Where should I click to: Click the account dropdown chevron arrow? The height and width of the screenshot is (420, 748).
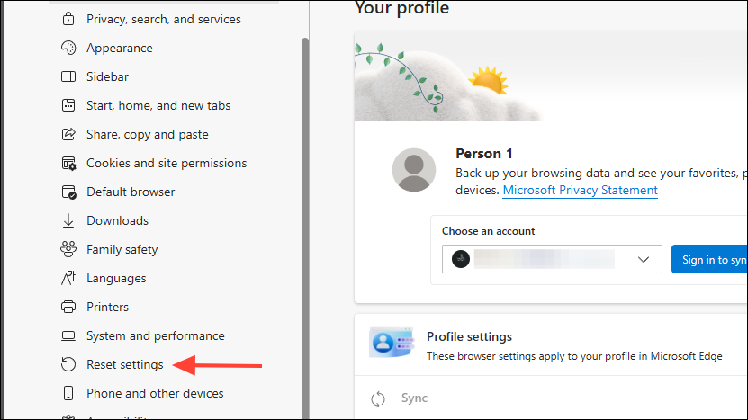(x=644, y=259)
